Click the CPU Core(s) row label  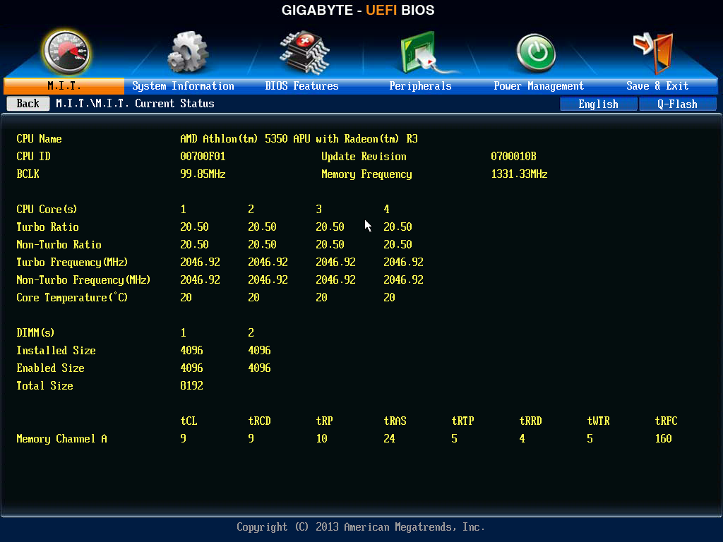click(x=47, y=209)
